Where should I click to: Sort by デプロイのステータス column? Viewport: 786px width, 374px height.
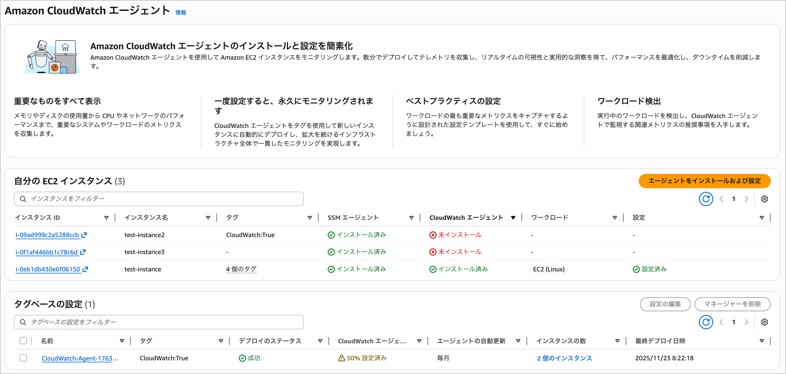click(320, 341)
